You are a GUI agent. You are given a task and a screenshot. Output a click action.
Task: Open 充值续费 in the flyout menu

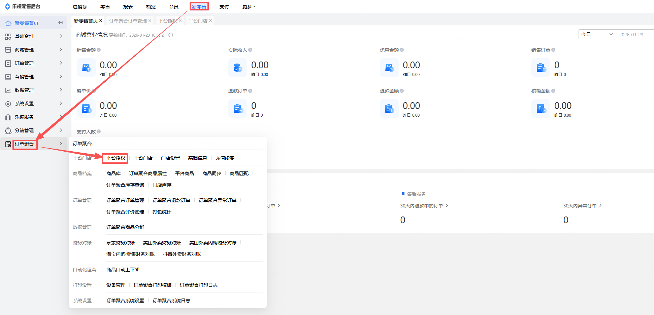[225, 158]
